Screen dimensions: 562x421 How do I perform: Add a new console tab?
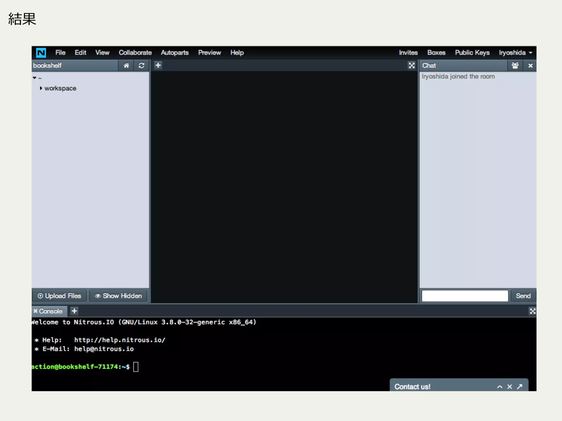click(x=74, y=311)
